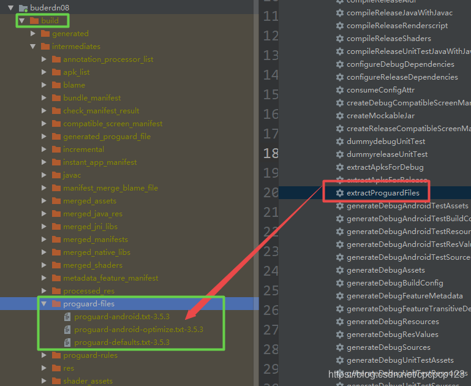This screenshot has width=471, height=386.
Task: Select the bundle_manifest folder
Action: pos(92,98)
